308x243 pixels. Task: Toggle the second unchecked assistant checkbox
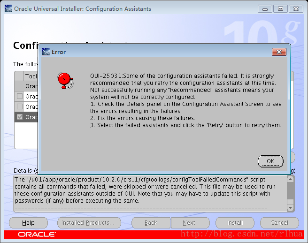20,106
